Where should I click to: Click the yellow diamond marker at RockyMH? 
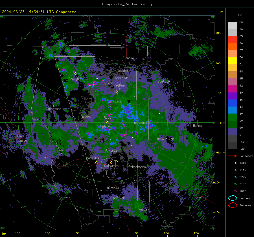coord(75,73)
